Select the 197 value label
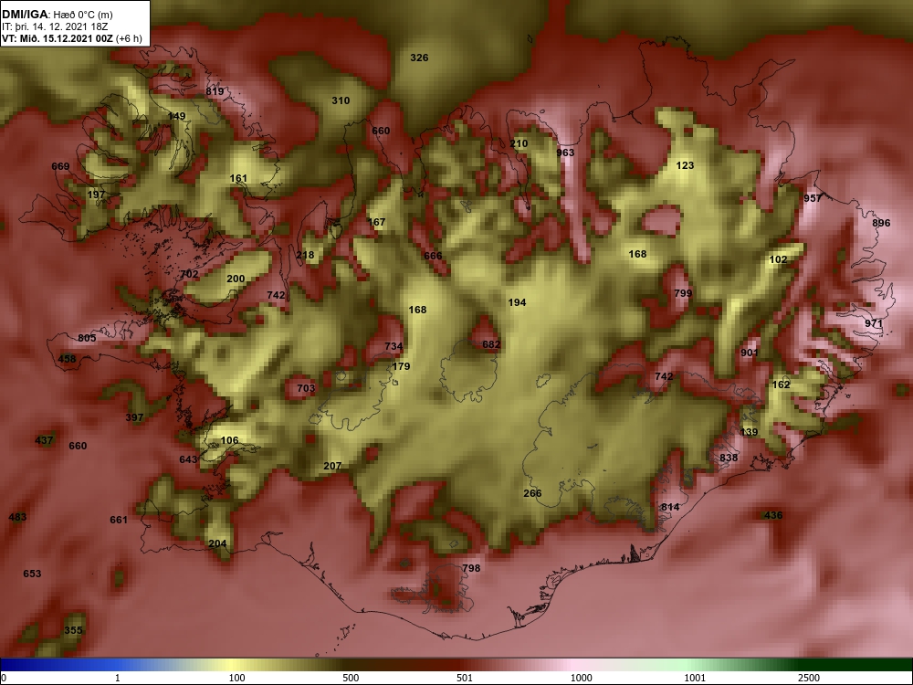The width and height of the screenshot is (913, 685). click(x=96, y=195)
